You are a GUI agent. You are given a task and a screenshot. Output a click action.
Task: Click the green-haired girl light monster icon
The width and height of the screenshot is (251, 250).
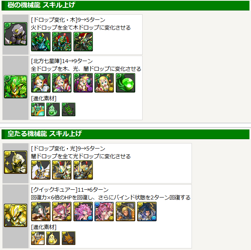(x=41, y=212)
